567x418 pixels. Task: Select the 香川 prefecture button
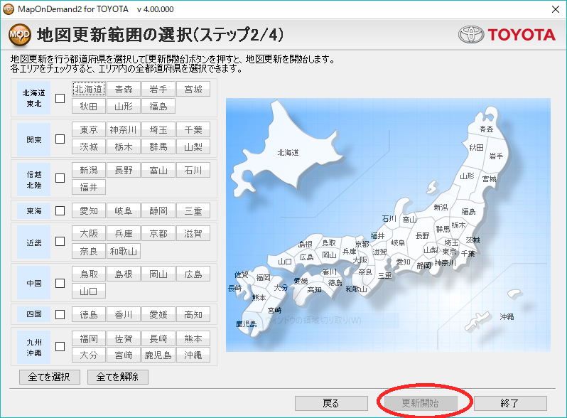124,314
